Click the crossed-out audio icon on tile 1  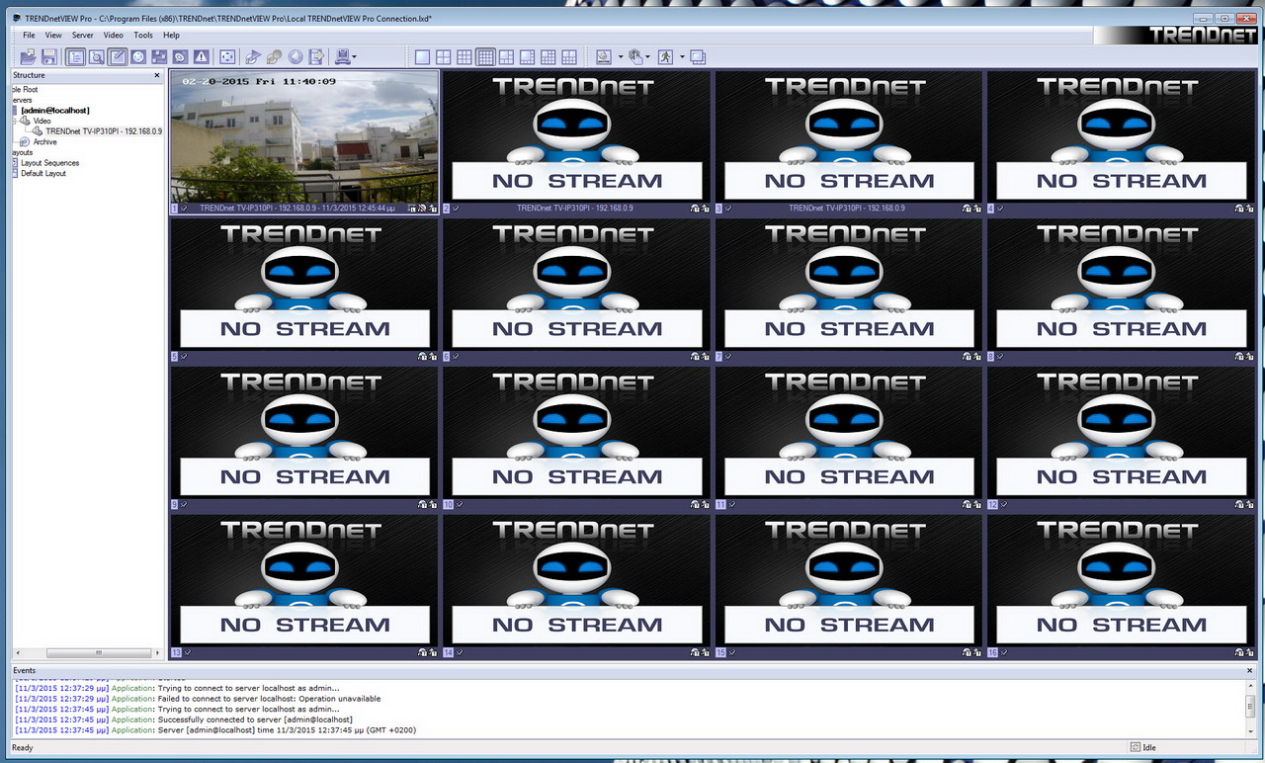pyautogui.click(x=422, y=209)
